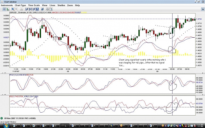
Task: Click the green connection status indicator
Action: (2, 119)
